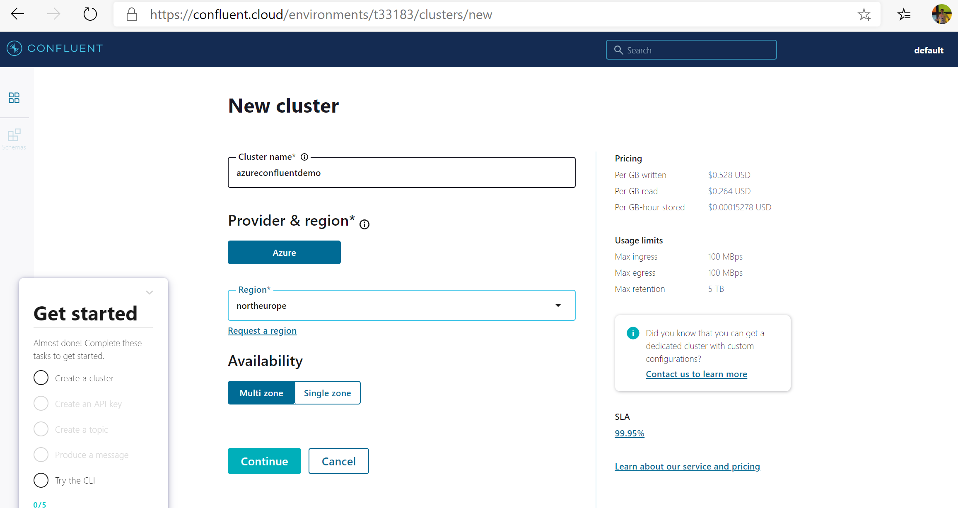Viewport: 958px width, 508px height.
Task: Select Single zone availability
Action: (x=327, y=393)
